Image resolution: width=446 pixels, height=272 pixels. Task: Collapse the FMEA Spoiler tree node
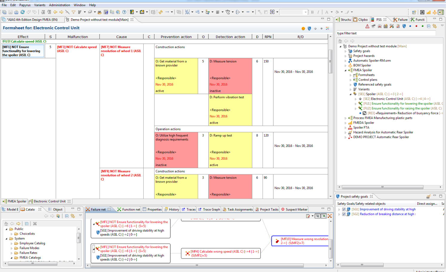pyautogui.click(x=346, y=70)
